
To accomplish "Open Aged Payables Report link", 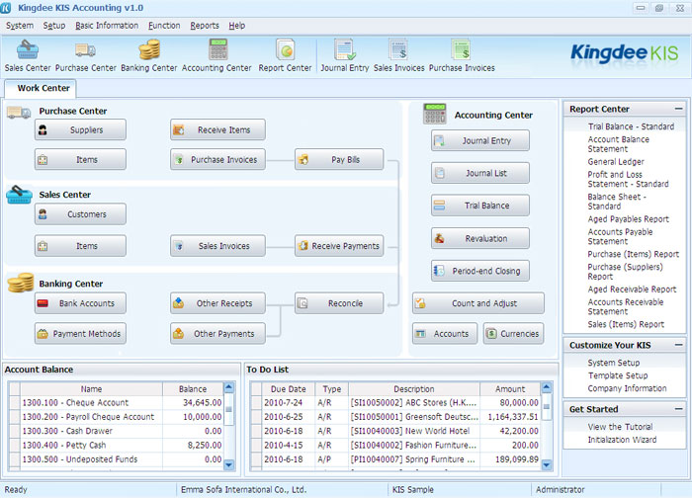I will [628, 219].
